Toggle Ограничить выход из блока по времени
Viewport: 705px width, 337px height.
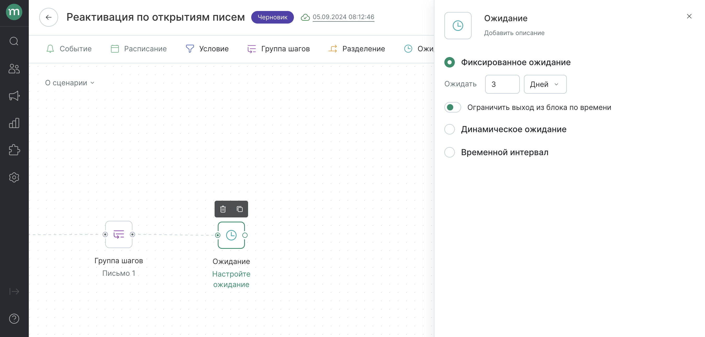452,107
